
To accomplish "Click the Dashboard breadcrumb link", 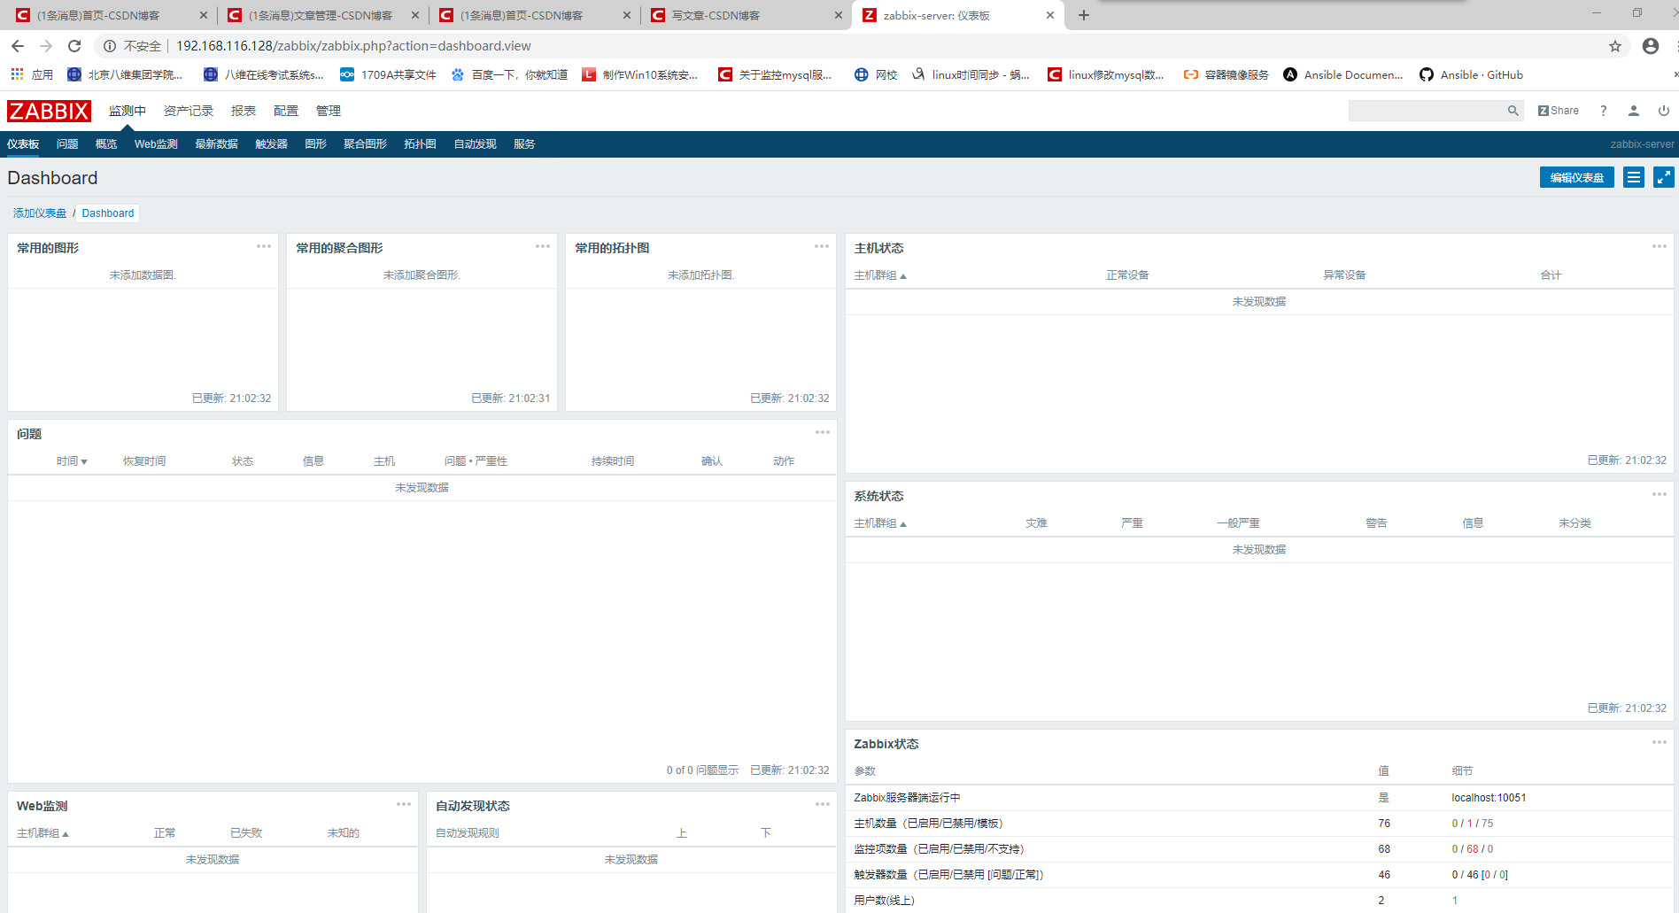I will (x=108, y=213).
